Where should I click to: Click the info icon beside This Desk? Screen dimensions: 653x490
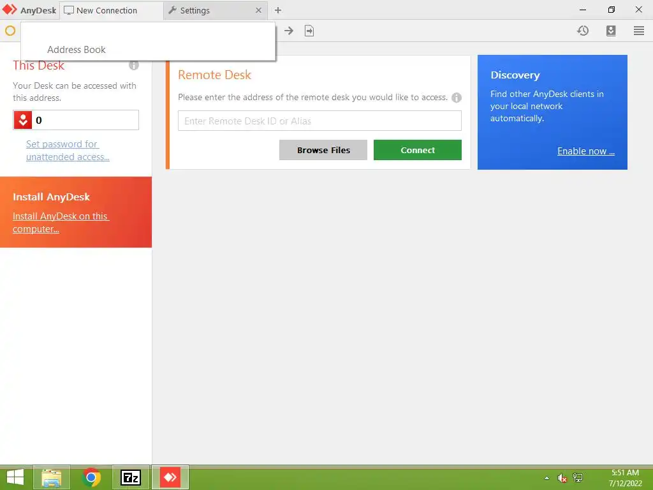click(134, 65)
